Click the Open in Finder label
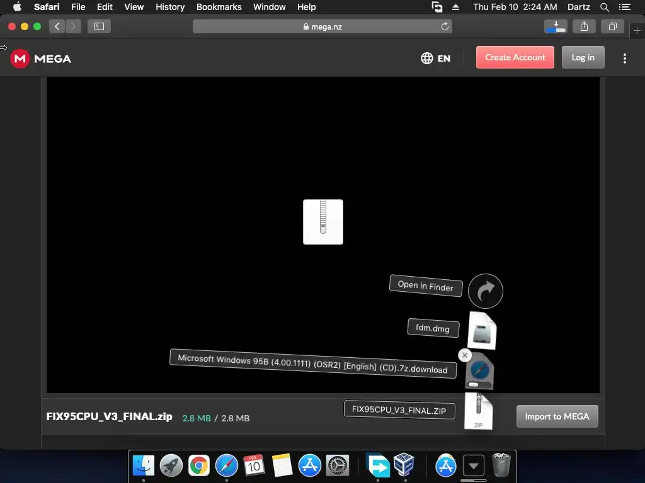 click(x=426, y=286)
